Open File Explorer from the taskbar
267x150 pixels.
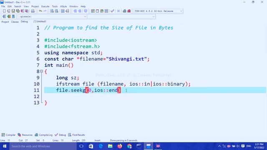point(110,146)
